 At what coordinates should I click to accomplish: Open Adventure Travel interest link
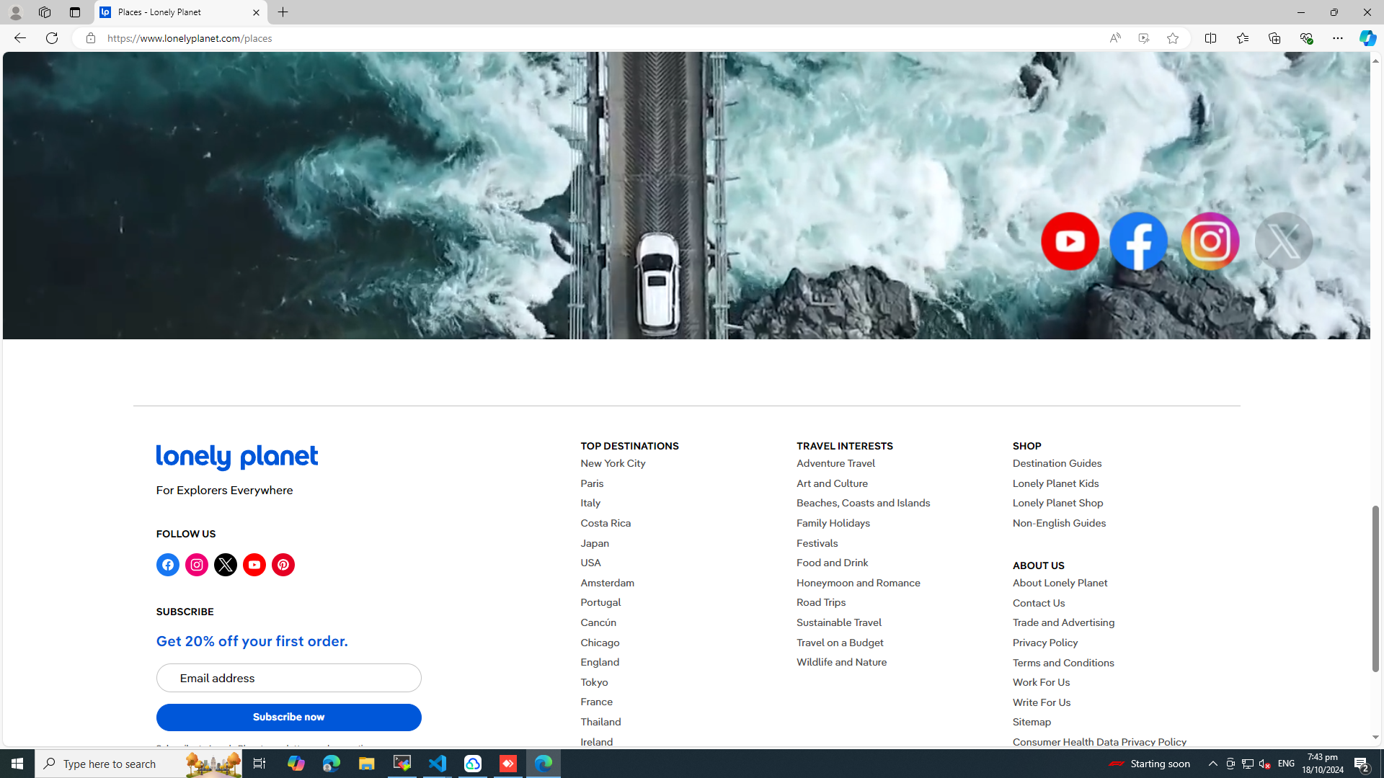pyautogui.click(x=836, y=463)
